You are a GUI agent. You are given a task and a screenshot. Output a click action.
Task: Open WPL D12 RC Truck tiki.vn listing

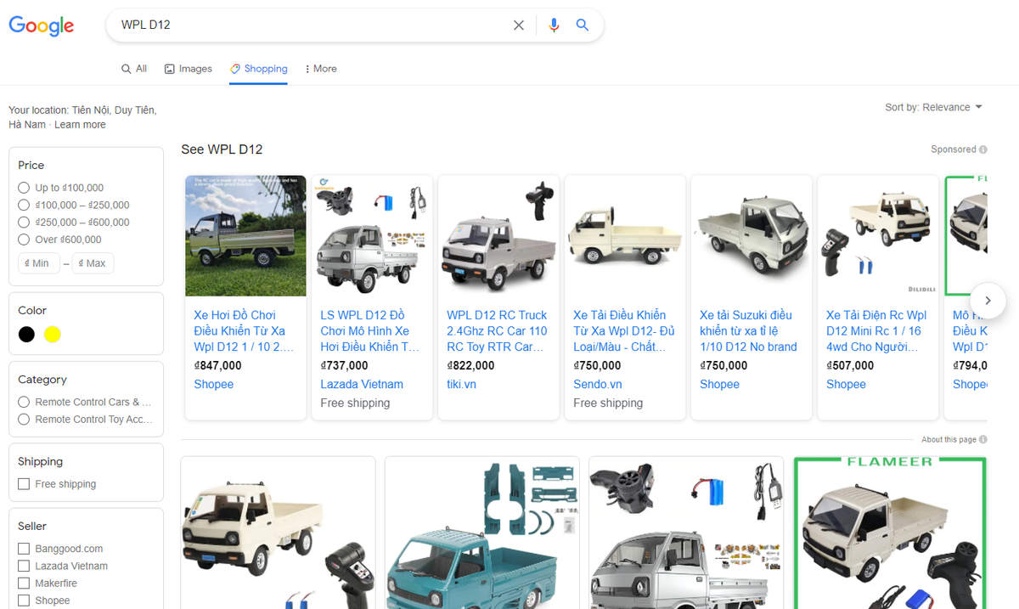498,331
